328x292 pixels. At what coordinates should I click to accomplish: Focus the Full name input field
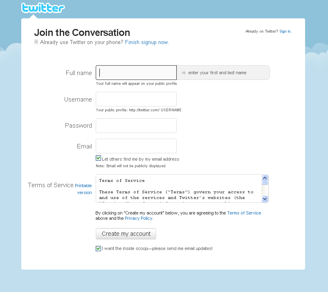[x=136, y=73]
